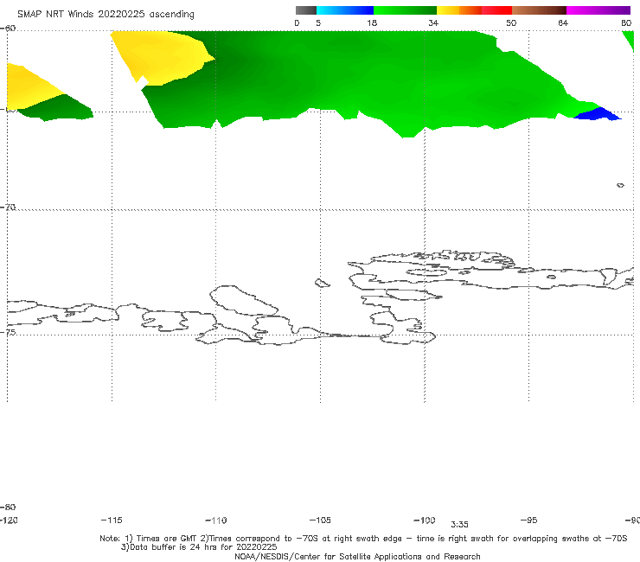Click the red segment of the color bar
The height and width of the screenshot is (562, 640).
(496, 10)
